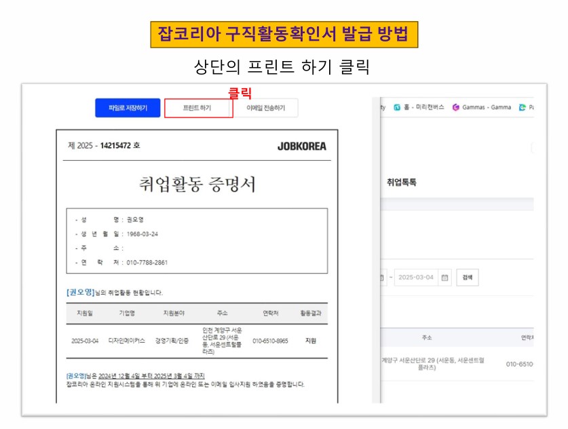Click the JOBKOREA logo in certificate

coord(302,147)
